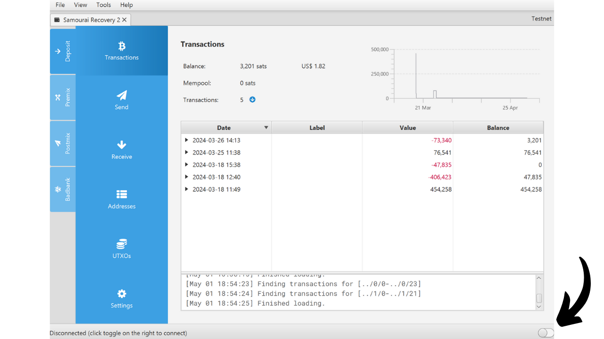Open the File menu
Screen dimensions: 604x339
click(60, 5)
